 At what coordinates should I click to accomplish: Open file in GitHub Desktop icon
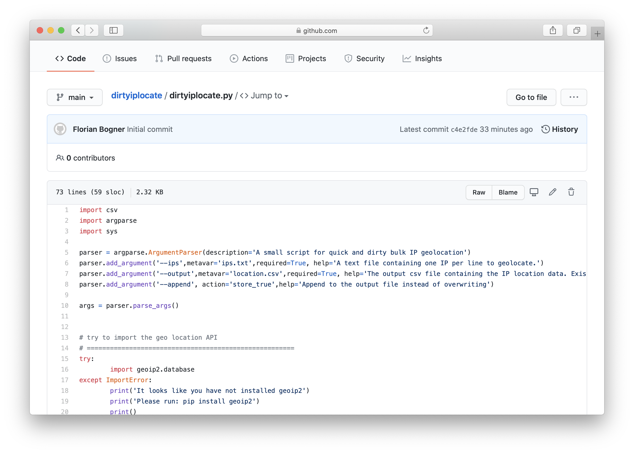534,192
